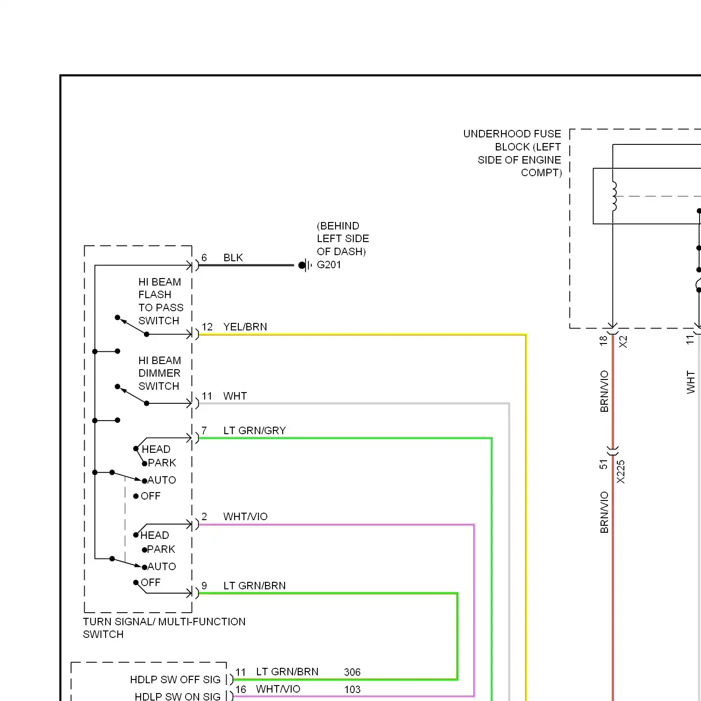This screenshot has width=701, height=701.
Task: Click the upper PARK position label
Action: tap(162, 463)
